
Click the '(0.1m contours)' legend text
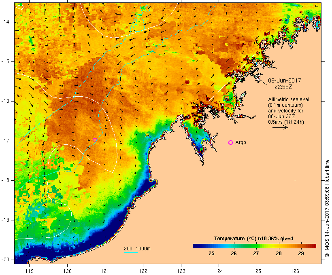coord(285,105)
